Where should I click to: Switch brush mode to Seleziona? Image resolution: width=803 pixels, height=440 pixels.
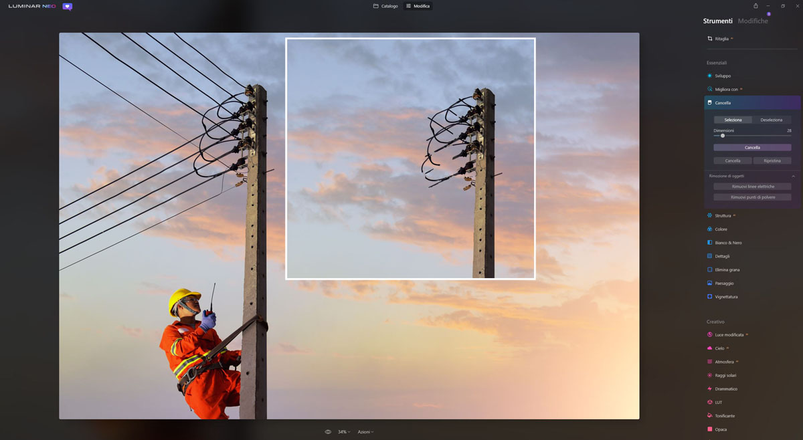pyautogui.click(x=733, y=120)
